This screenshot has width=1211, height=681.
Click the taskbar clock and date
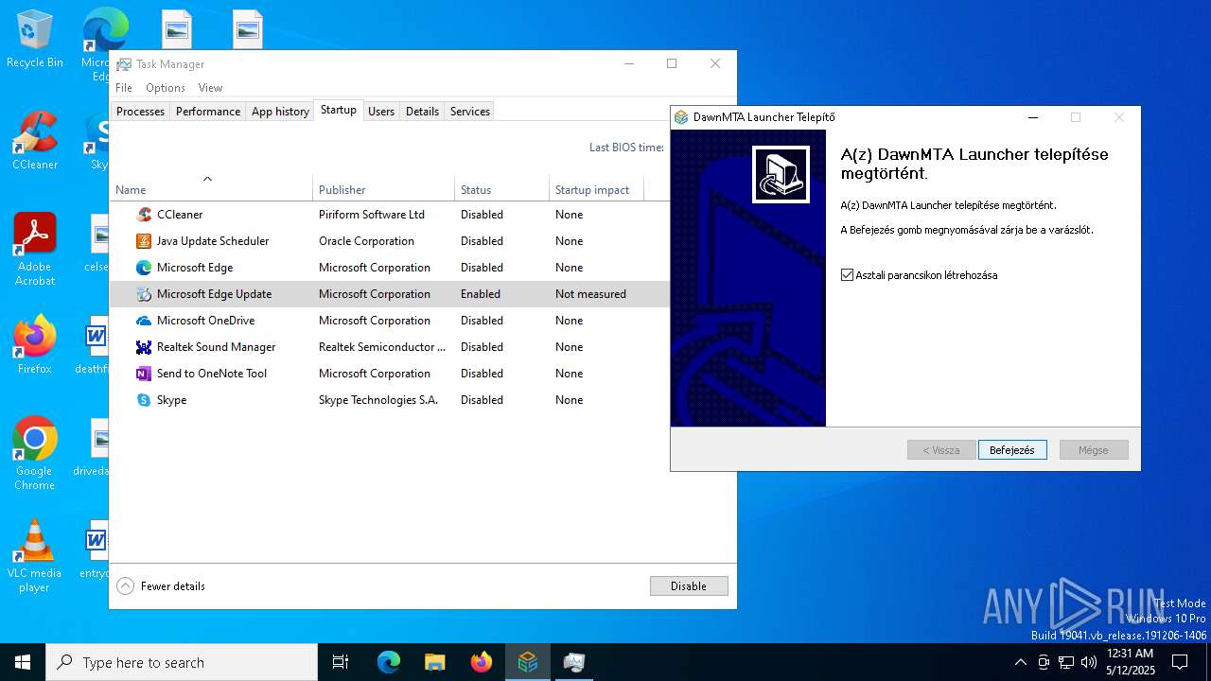point(1130,662)
